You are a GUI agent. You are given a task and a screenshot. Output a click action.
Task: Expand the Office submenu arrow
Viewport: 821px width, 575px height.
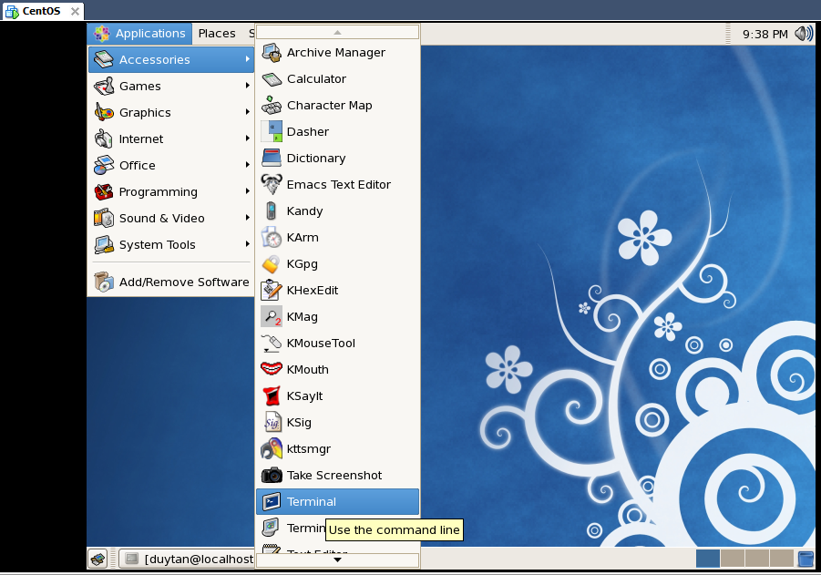point(247,165)
